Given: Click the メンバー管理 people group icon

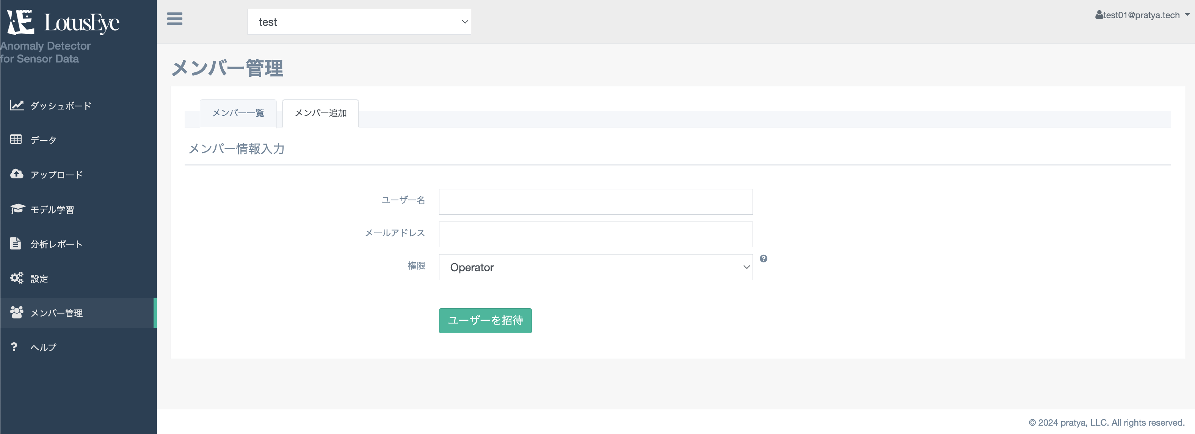Looking at the screenshot, I should click(17, 312).
